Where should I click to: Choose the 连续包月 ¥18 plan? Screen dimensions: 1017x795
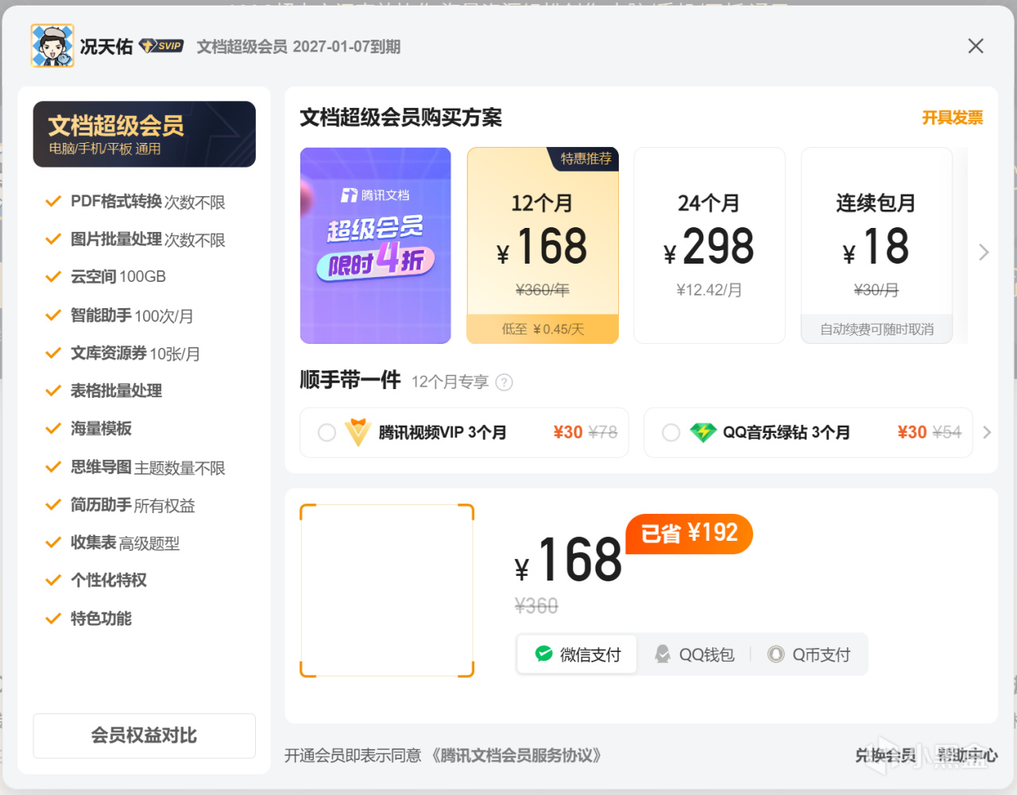(x=876, y=245)
